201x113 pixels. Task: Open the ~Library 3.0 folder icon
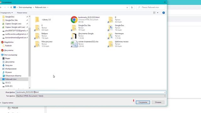pyautogui.click(x=37, y=19)
